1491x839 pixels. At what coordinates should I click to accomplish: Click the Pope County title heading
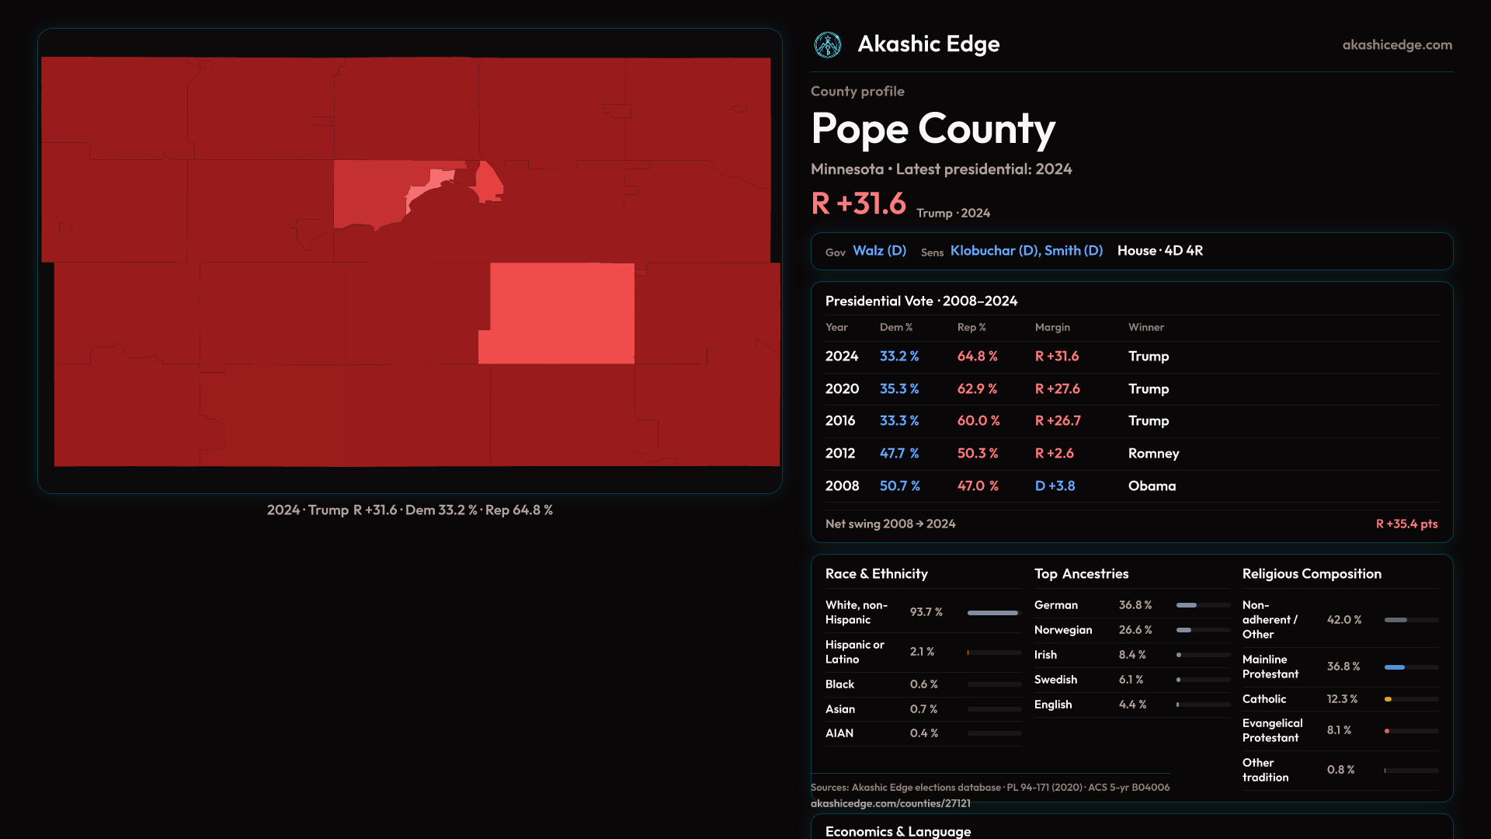tap(933, 129)
